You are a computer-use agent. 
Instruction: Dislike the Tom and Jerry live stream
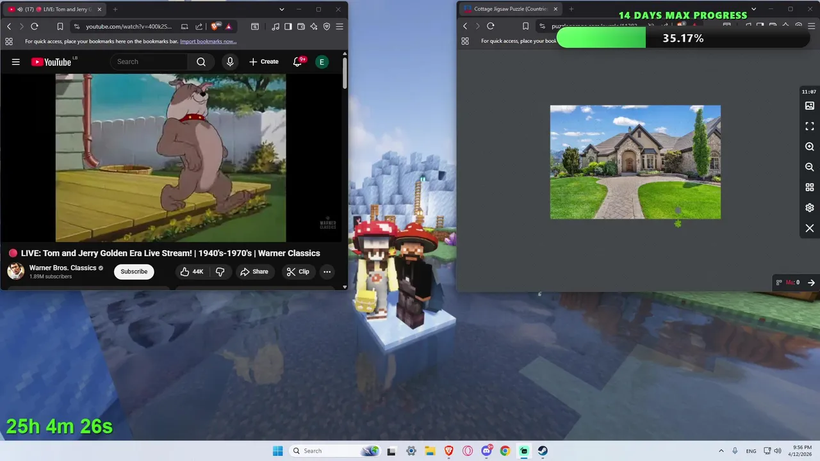pos(220,271)
